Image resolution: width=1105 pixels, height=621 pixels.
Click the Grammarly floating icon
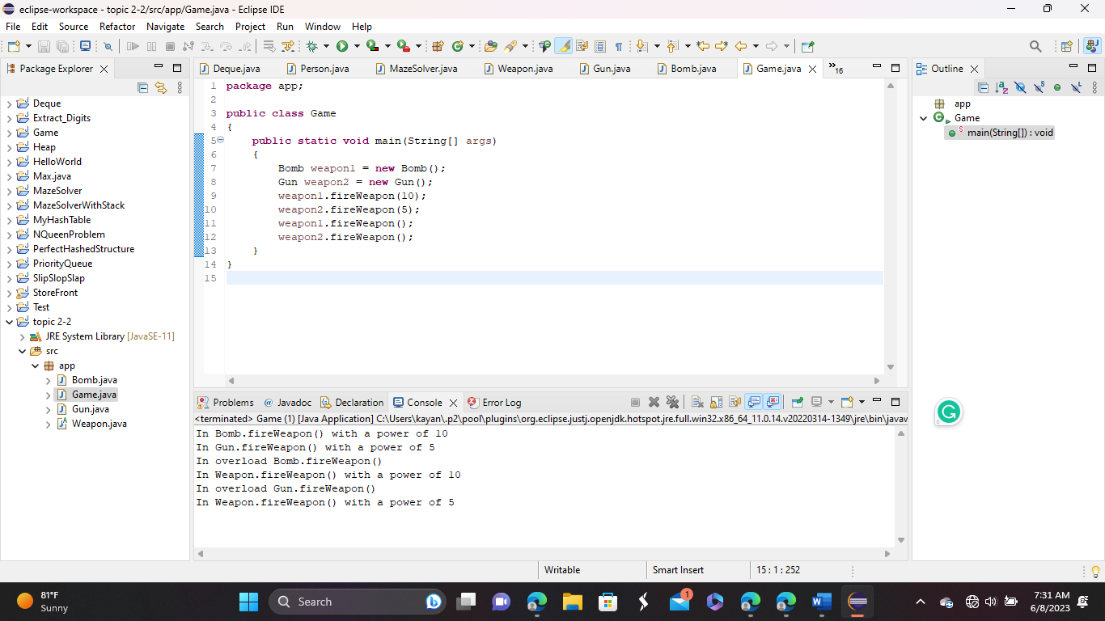click(948, 412)
